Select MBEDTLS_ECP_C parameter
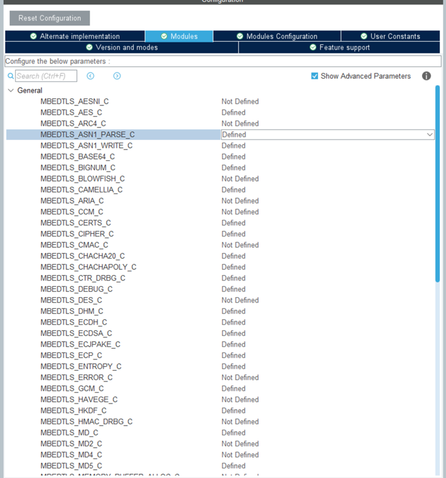 pyautogui.click(x=71, y=356)
